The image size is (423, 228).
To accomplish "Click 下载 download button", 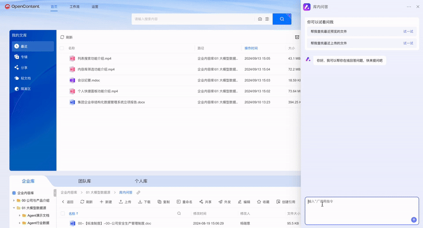I will (144, 202).
